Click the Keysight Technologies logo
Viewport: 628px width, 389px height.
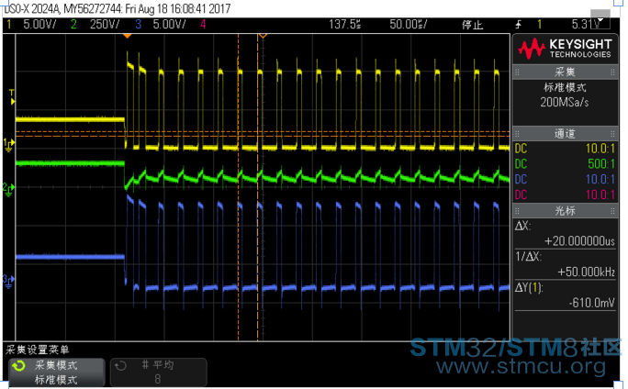565,49
